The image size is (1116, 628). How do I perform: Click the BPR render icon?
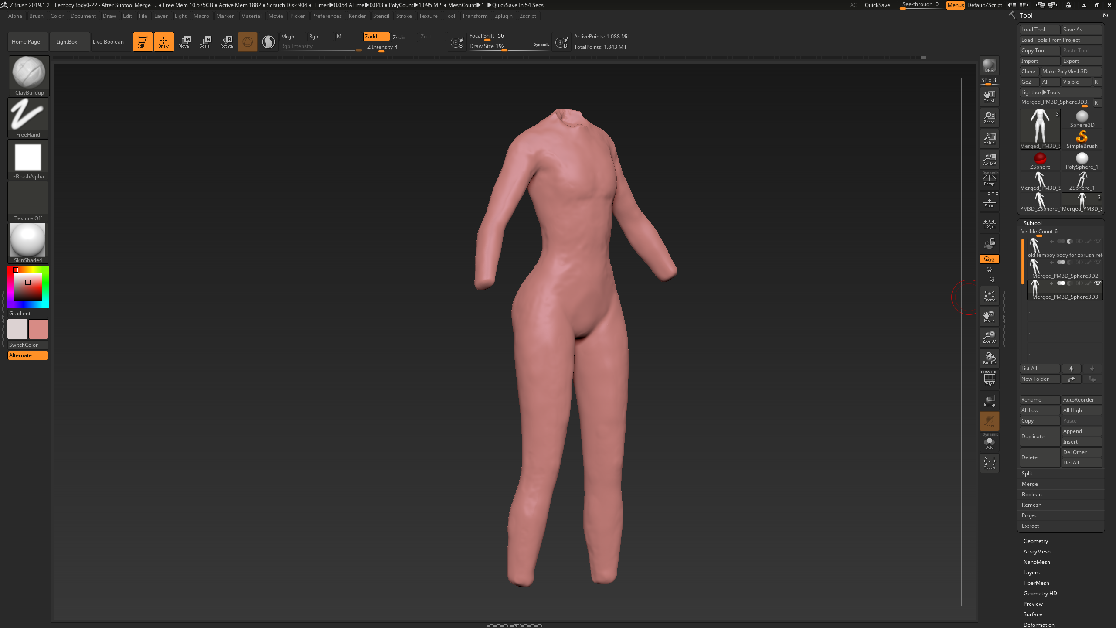989,66
